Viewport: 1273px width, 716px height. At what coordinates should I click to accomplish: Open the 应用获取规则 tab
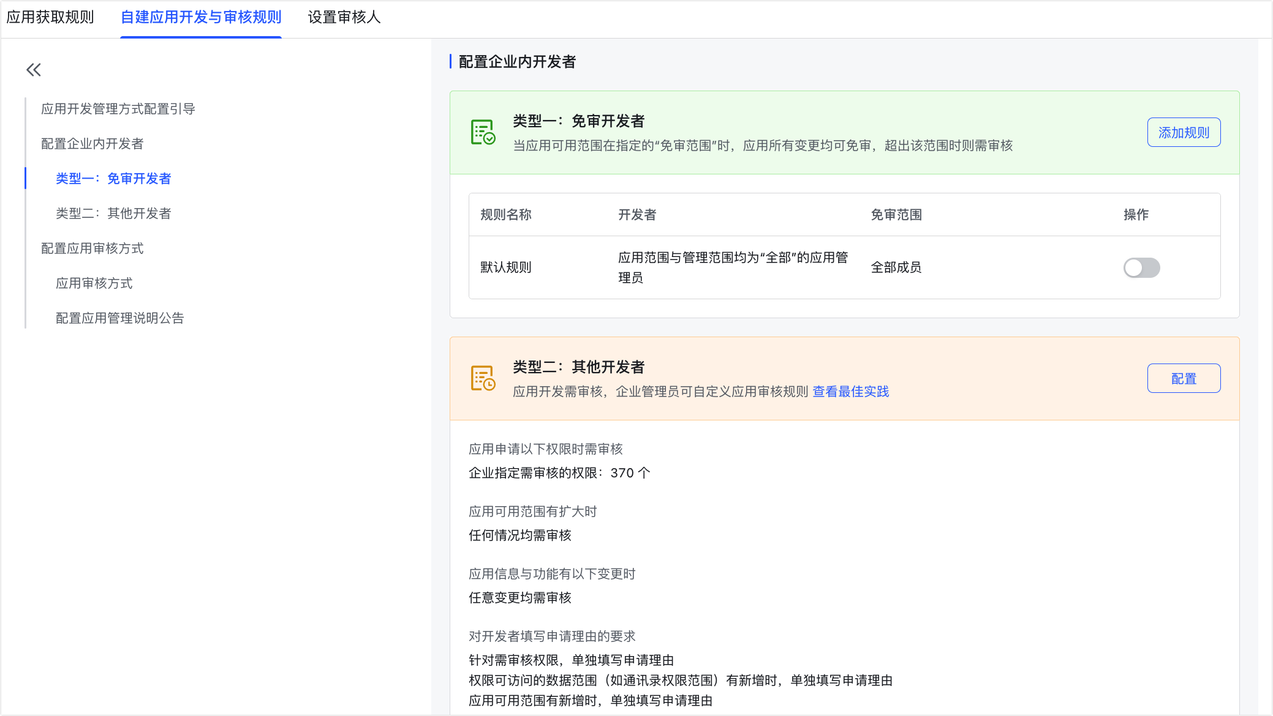(50, 17)
